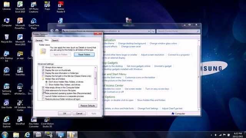The height and width of the screenshot is (138, 246).
Task: Open HP Solution Center desktop icon
Action: tap(20, 105)
